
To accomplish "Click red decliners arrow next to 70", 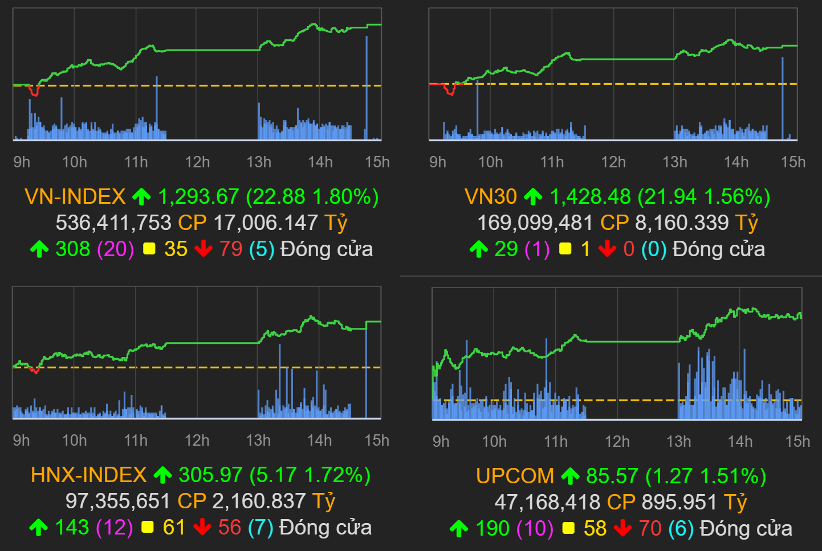I will (x=623, y=529).
